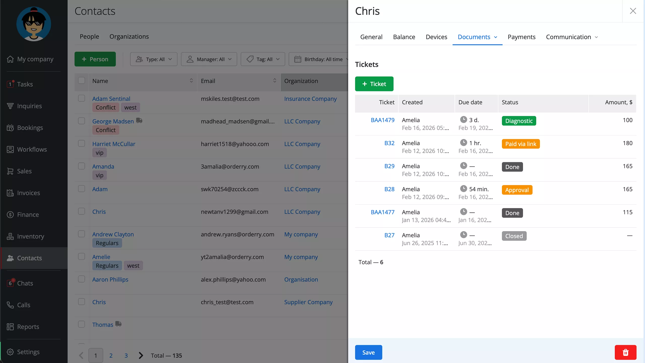Switch to the Organizations tab
The width and height of the screenshot is (645, 363).
pyautogui.click(x=129, y=36)
